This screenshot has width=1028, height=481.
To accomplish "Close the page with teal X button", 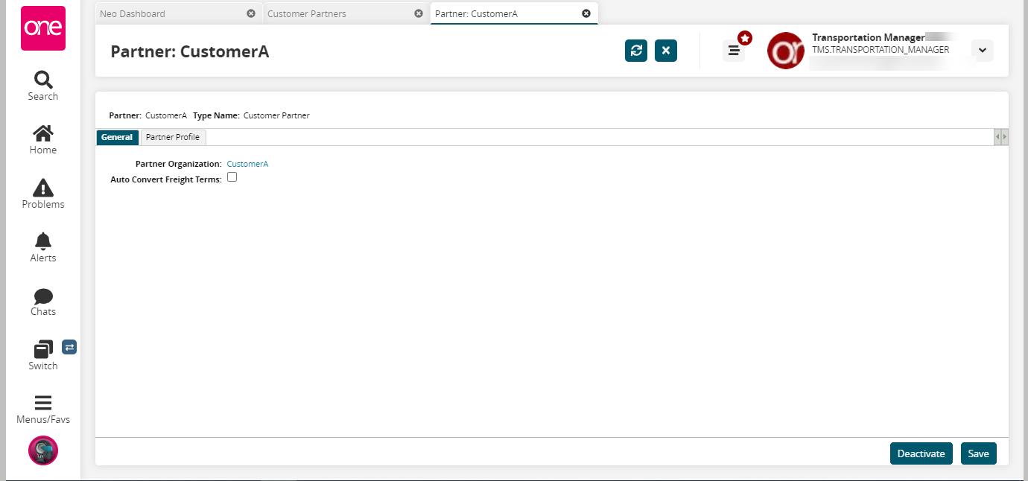I will point(666,51).
